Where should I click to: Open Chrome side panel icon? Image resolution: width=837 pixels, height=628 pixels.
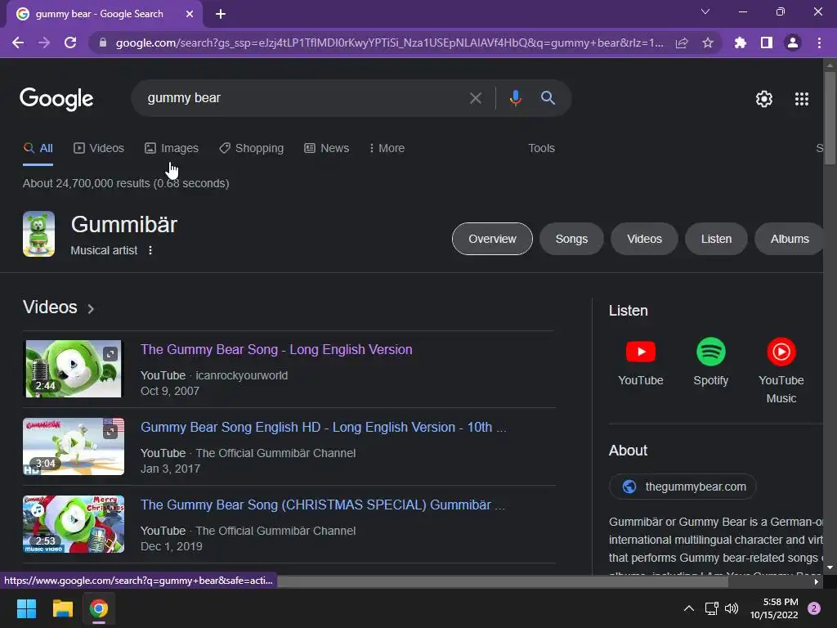point(767,43)
